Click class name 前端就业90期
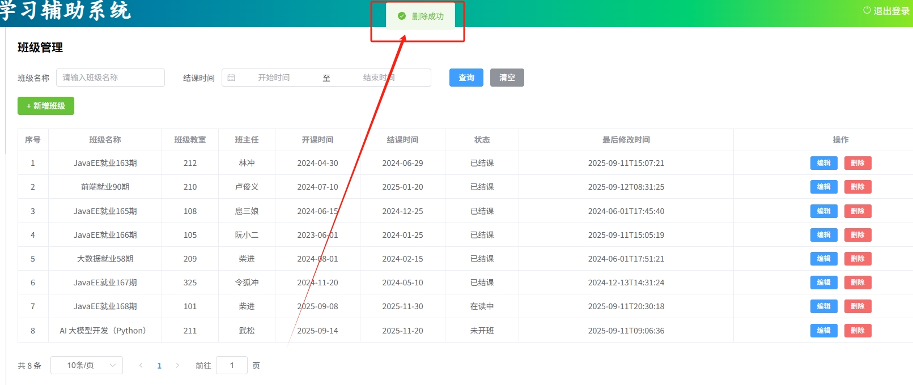 click(105, 187)
